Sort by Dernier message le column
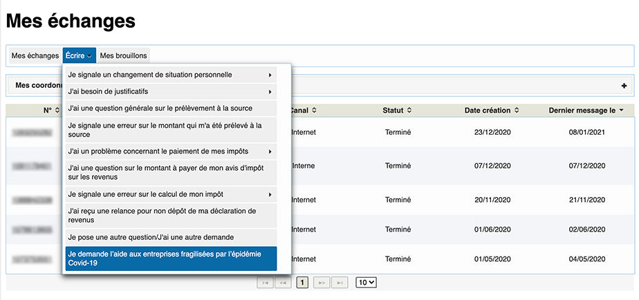639x300 pixels. [586, 110]
